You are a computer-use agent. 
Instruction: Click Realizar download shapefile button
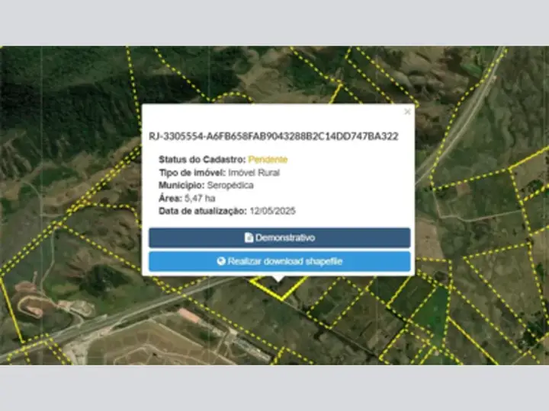(279, 261)
